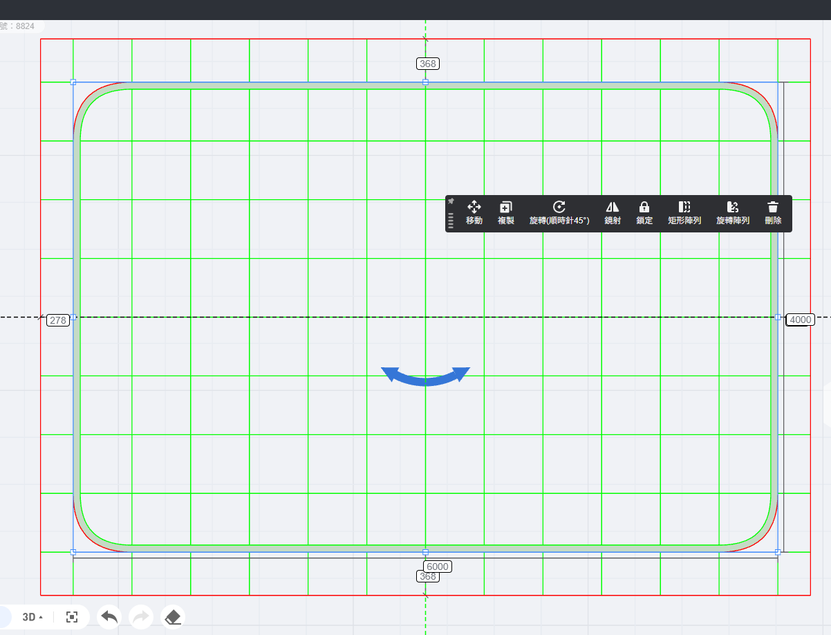This screenshot has height=635, width=831.
Task: Open the 3D view dropdown
Action: tap(32, 617)
